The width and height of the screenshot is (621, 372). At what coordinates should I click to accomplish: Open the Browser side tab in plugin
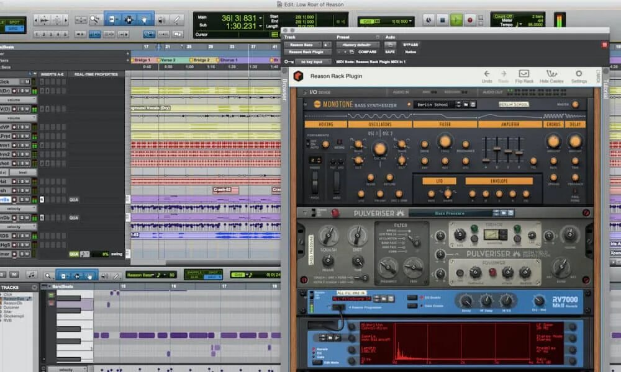(284, 89)
